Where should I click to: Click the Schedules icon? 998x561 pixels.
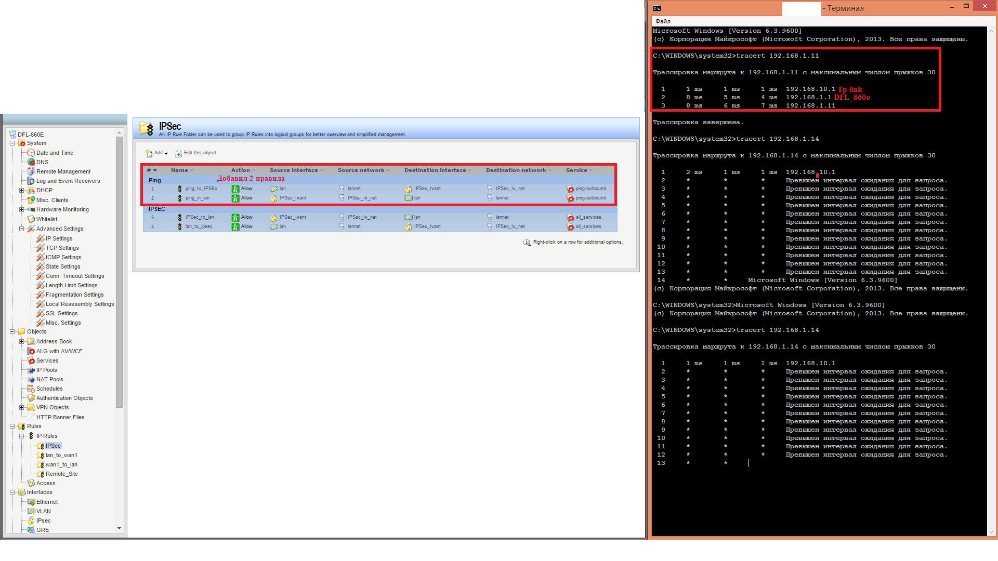tap(31, 389)
